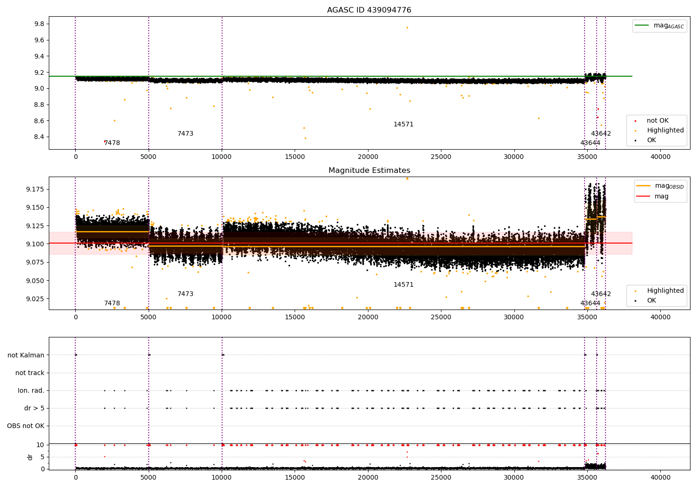Click the 'not track' y-axis label
This screenshot has height=488, width=697.
coord(30,373)
